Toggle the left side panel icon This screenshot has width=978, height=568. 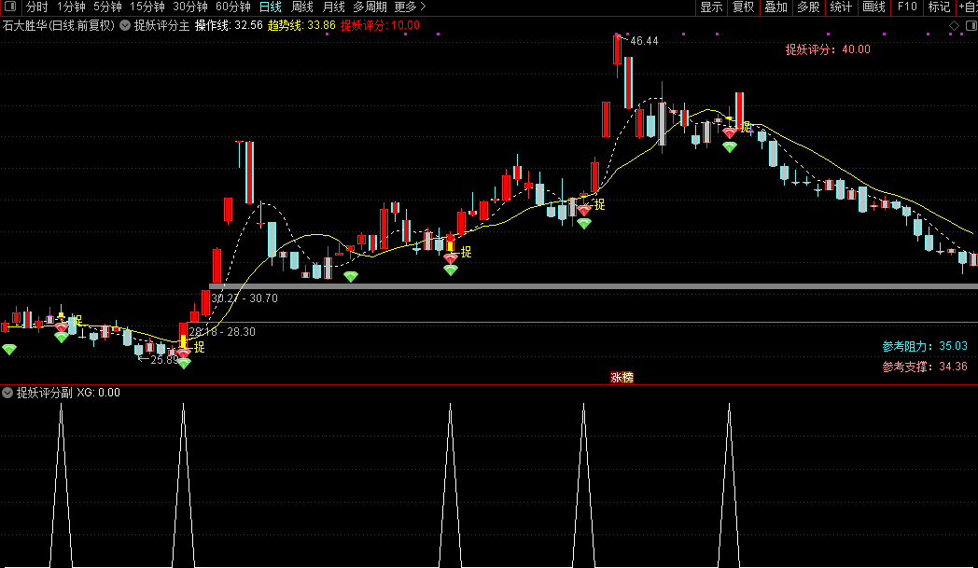click(x=10, y=7)
